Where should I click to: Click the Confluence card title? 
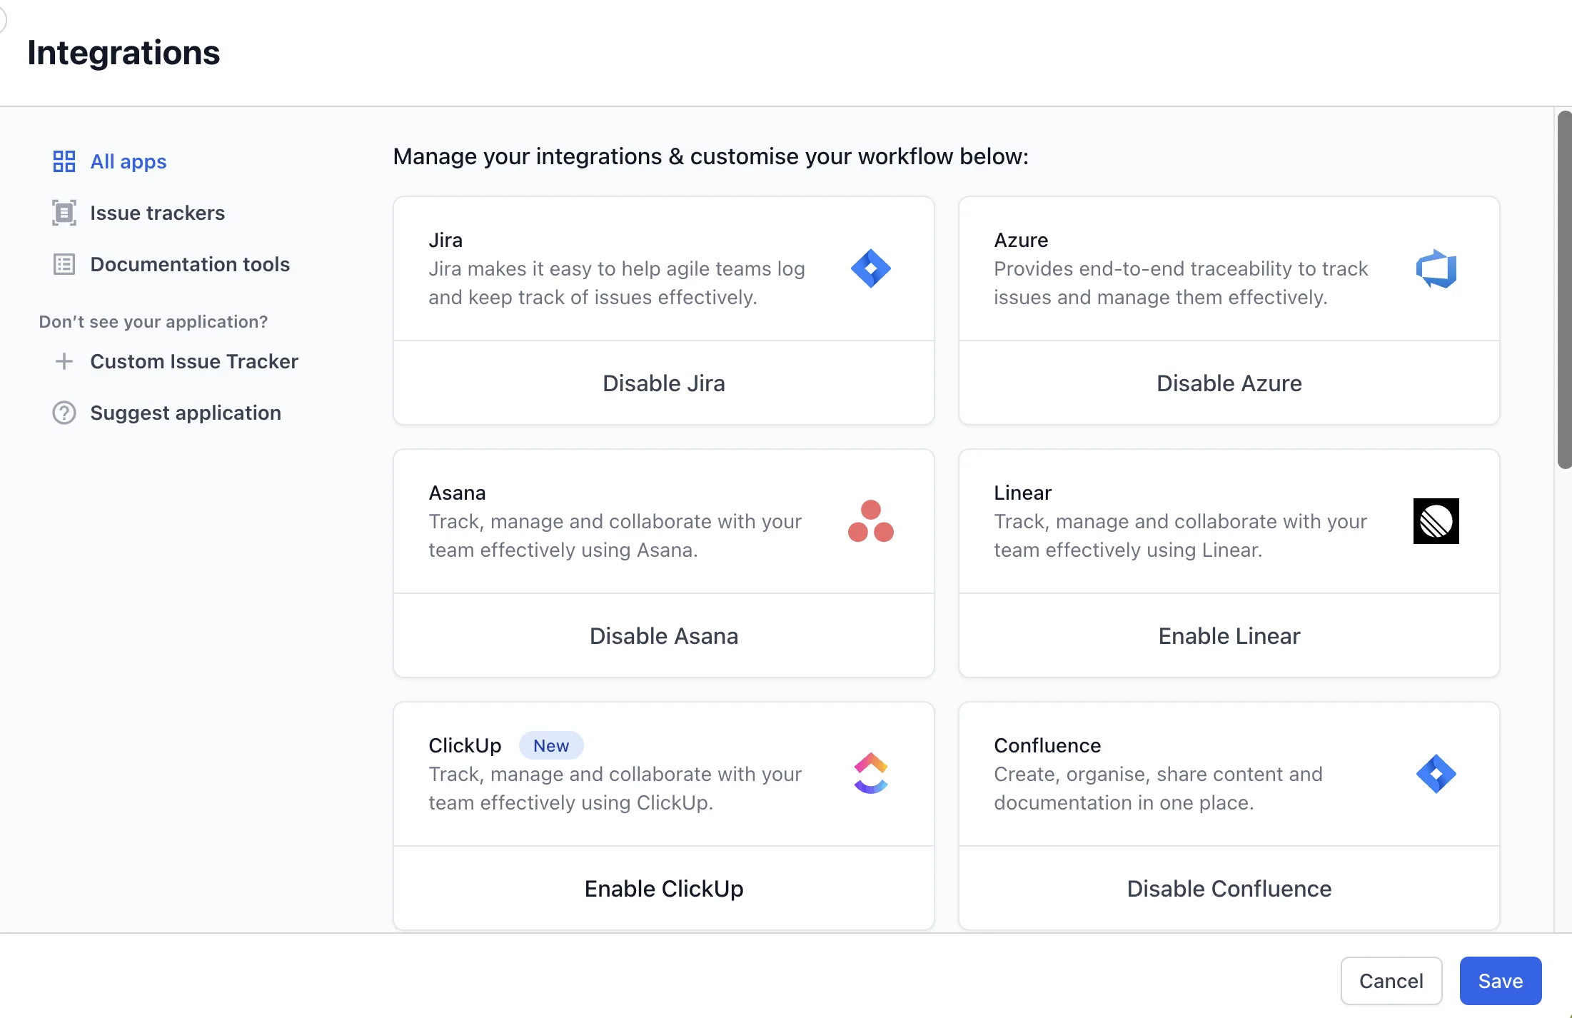coord(1047,745)
